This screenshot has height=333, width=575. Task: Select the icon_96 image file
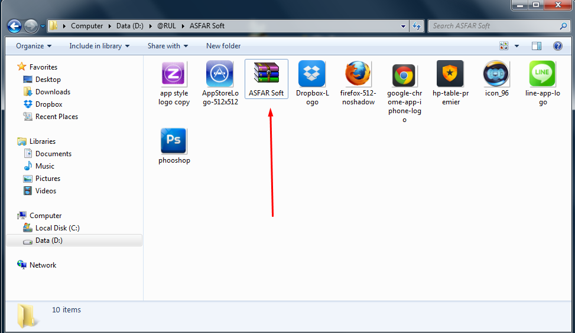tap(496, 79)
